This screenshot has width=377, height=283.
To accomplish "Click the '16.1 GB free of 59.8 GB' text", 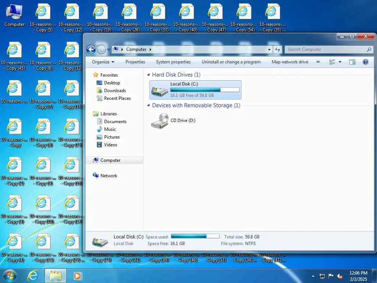I will tap(192, 95).
